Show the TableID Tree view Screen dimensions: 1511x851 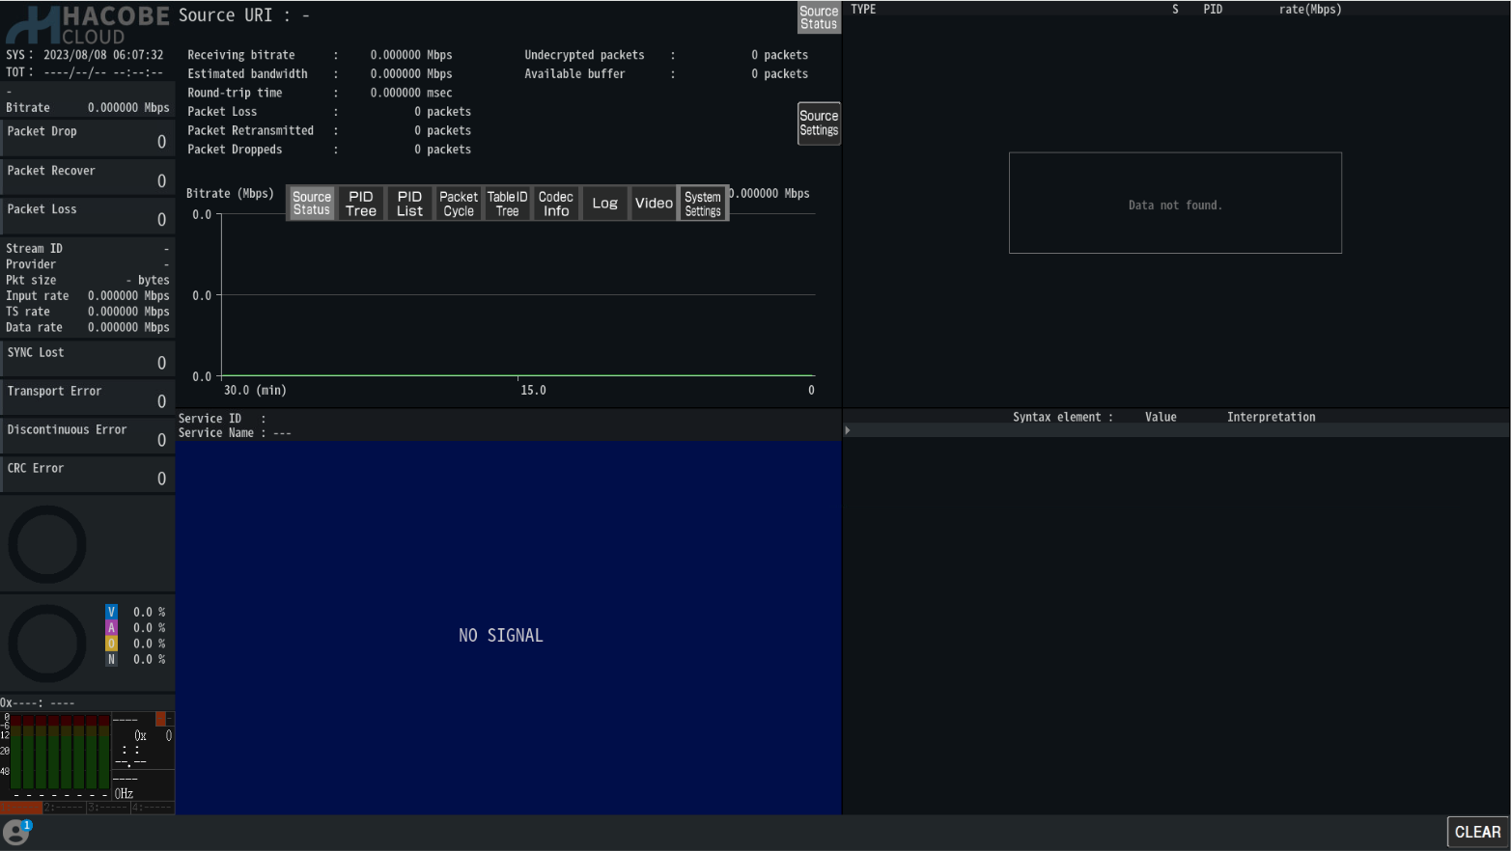coord(507,204)
